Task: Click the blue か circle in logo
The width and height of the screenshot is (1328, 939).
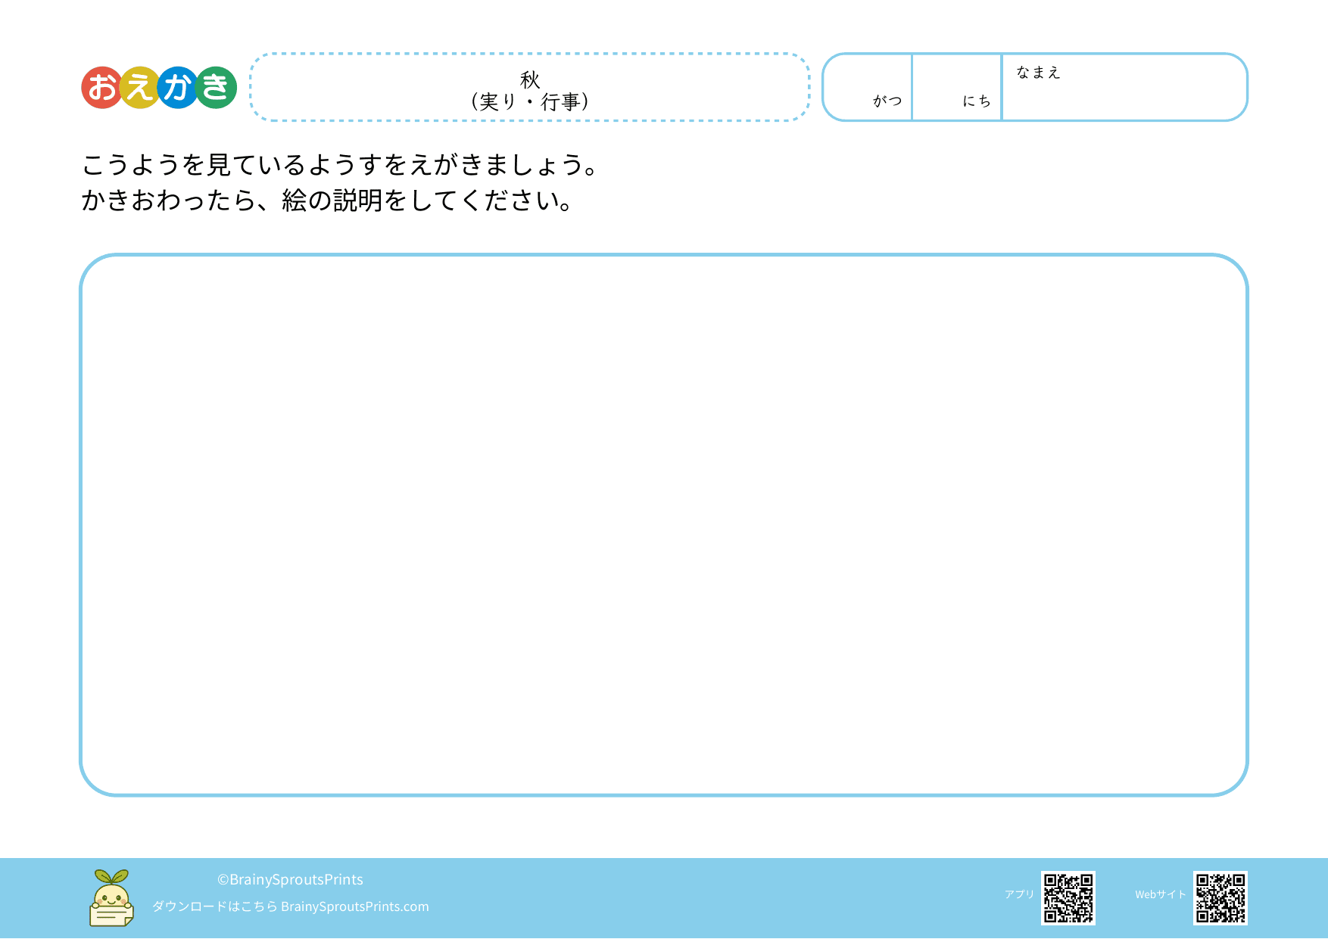Action: [x=178, y=88]
